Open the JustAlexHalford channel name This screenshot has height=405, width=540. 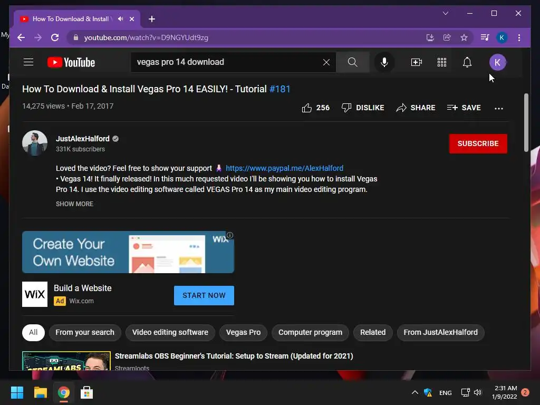(83, 139)
